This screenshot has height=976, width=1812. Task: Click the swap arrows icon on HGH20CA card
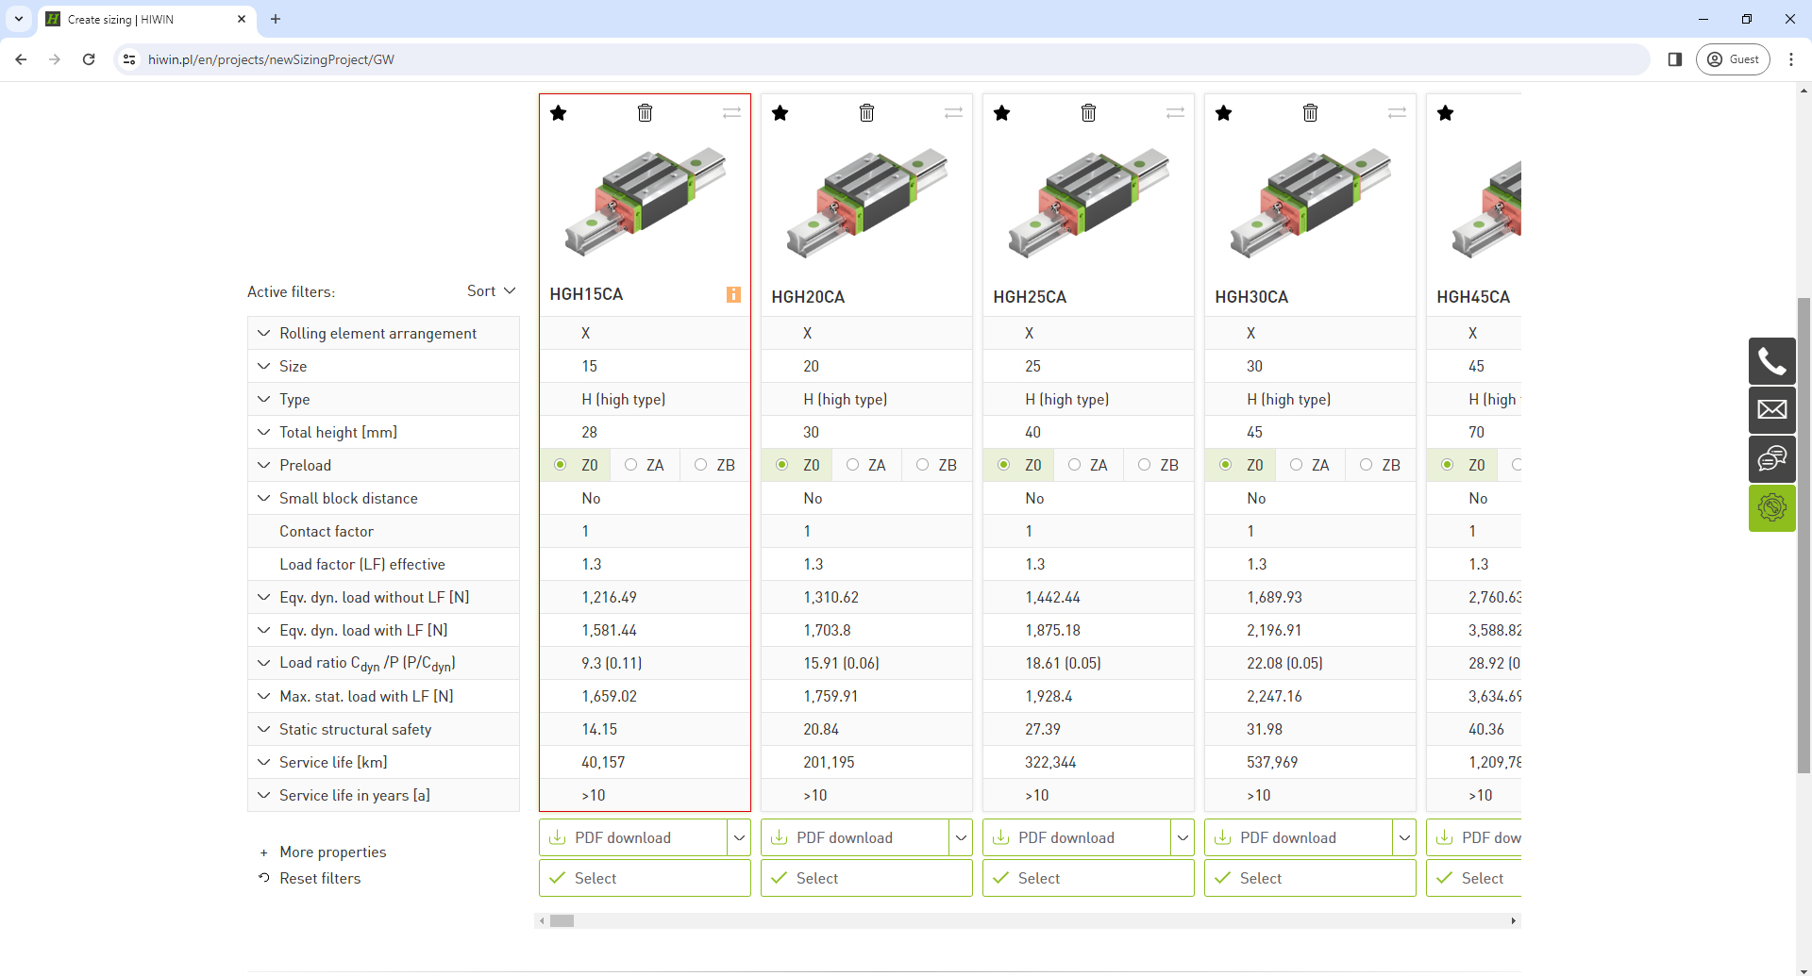[954, 113]
